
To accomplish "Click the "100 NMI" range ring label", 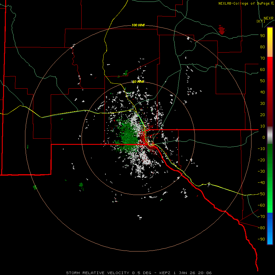I will click(x=138, y=25).
